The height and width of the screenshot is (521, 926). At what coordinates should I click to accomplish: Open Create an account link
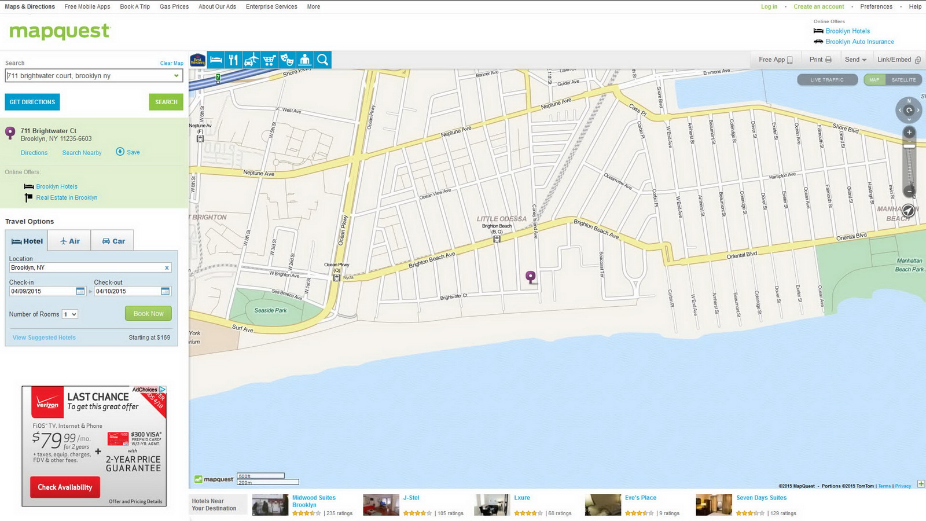coord(818,6)
